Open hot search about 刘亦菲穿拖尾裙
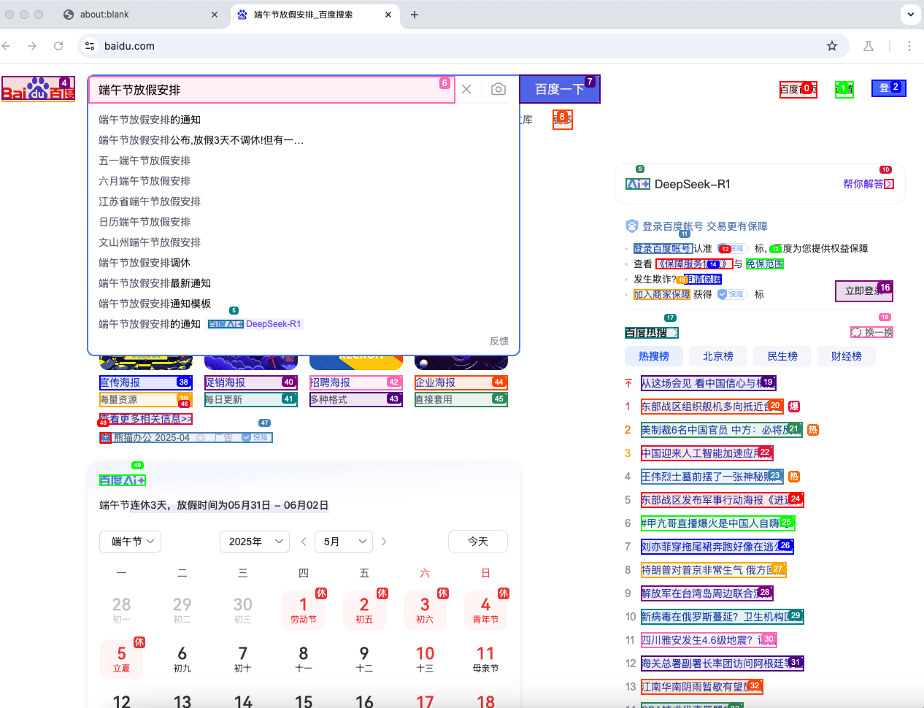 717,546
